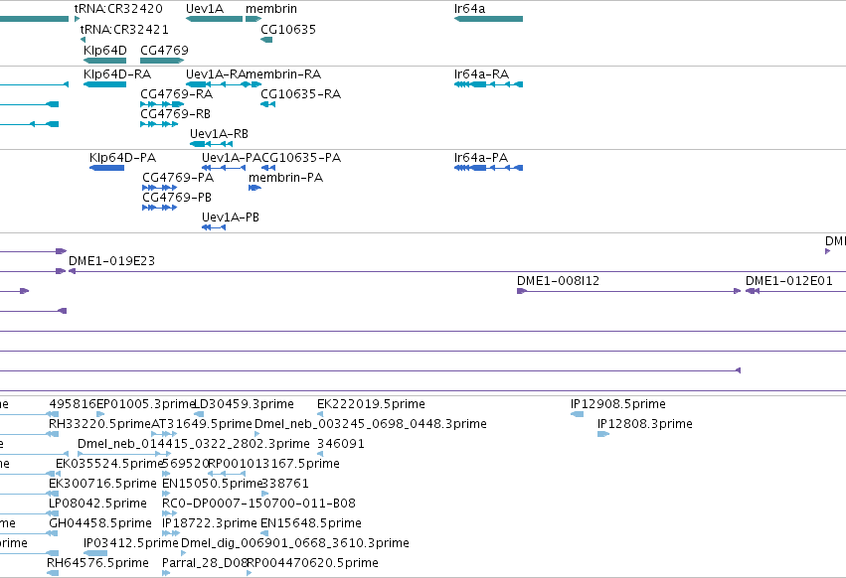Select RC0-DP0007-150700-011-B08 label
846x578 pixels.
[x=259, y=504]
